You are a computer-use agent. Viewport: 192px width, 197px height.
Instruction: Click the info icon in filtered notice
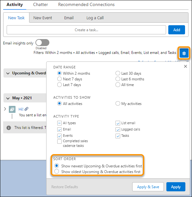[x=8, y=128]
